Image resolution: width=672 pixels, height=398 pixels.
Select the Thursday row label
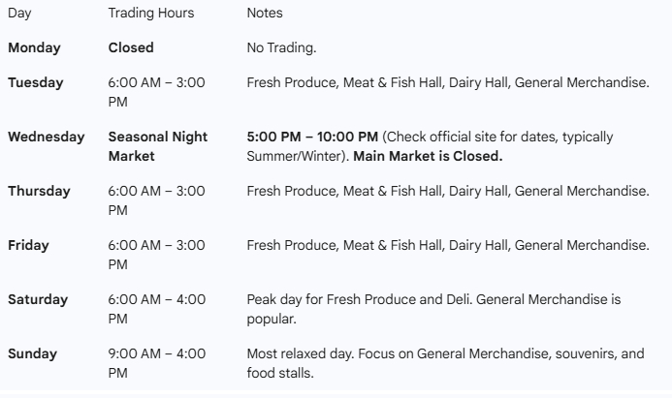coord(39,191)
